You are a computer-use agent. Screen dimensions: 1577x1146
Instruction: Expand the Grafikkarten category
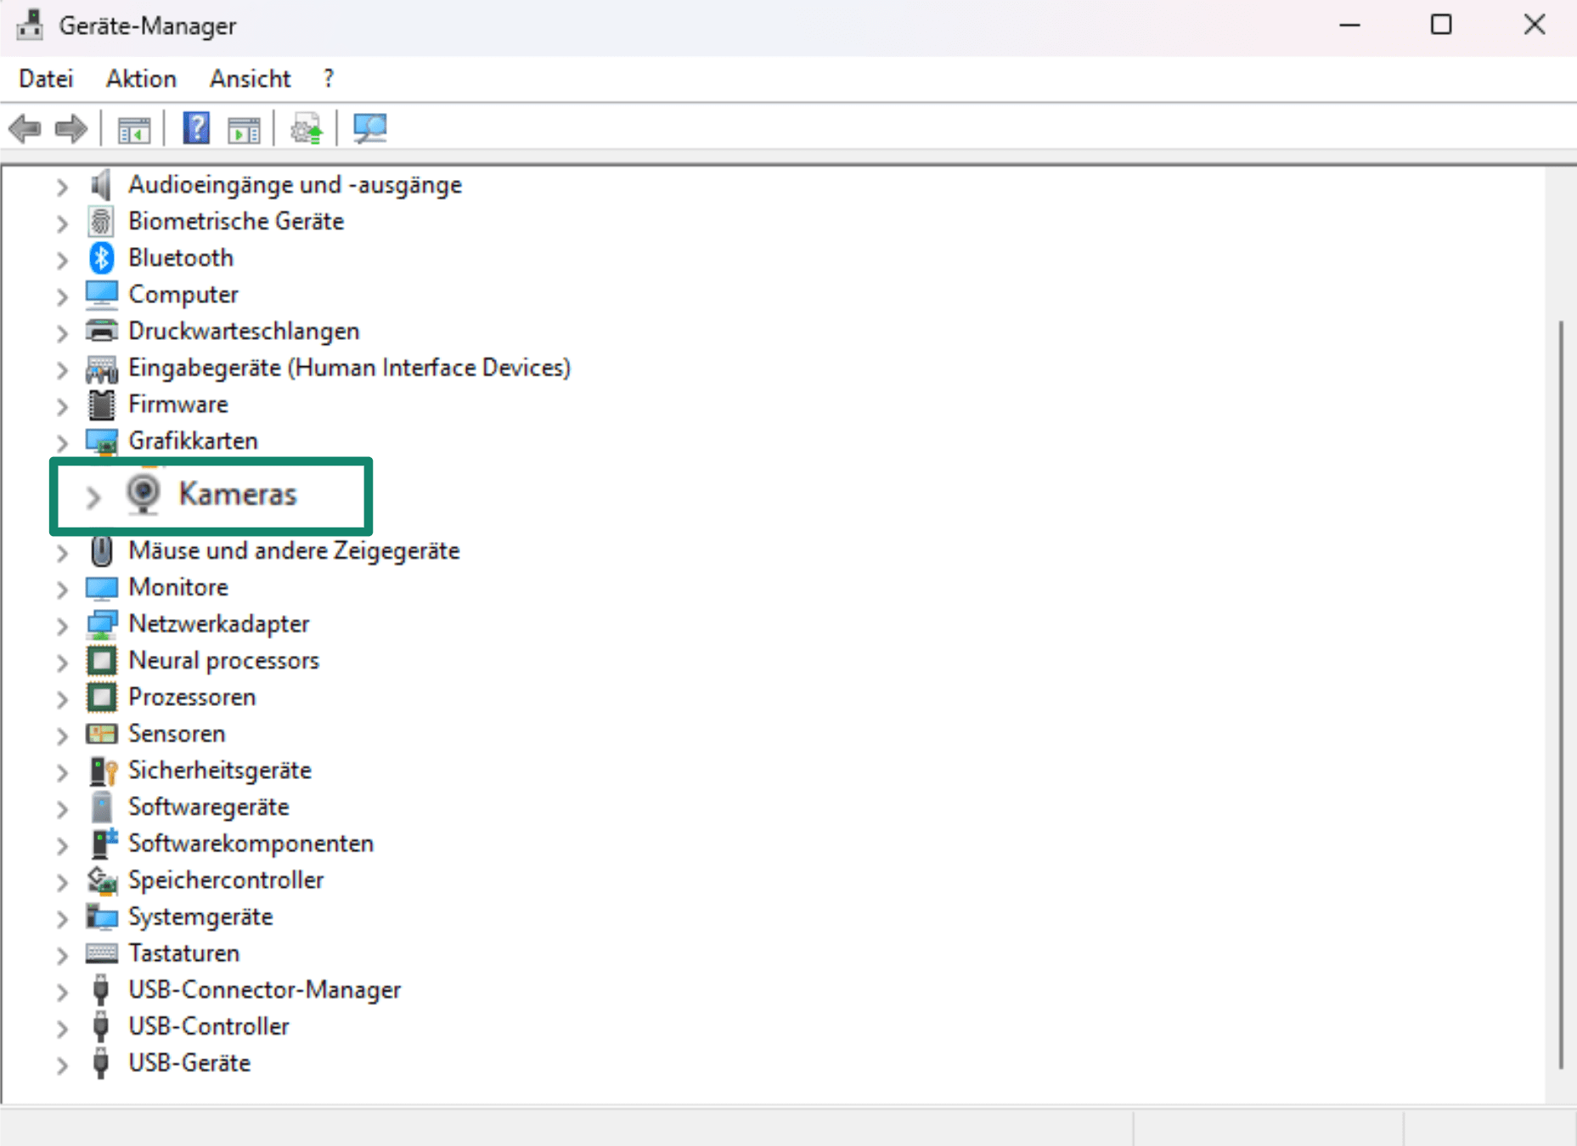tap(62, 443)
